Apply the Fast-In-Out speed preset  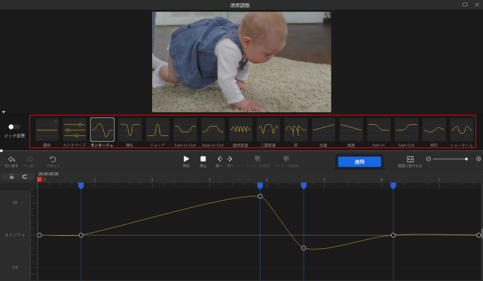pos(185,130)
